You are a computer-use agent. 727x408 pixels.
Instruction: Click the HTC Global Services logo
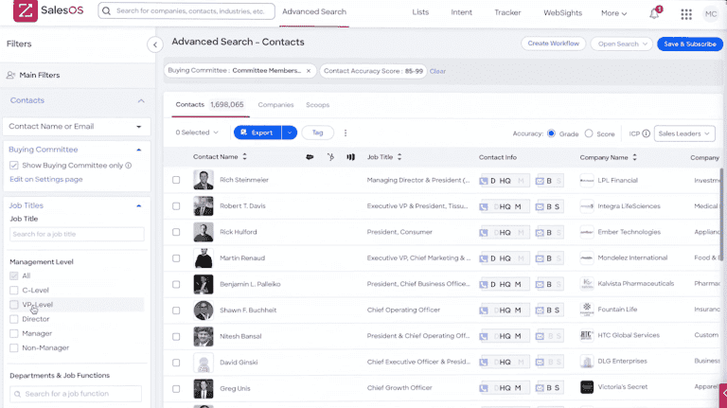587,335
